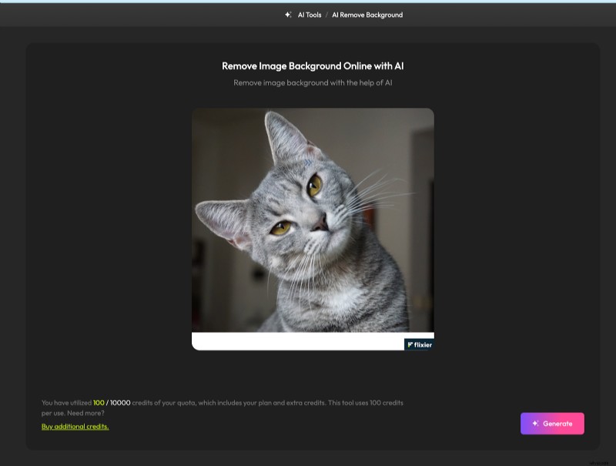
Task: Click the breadcrumb slash separator in the header
Action: point(327,15)
